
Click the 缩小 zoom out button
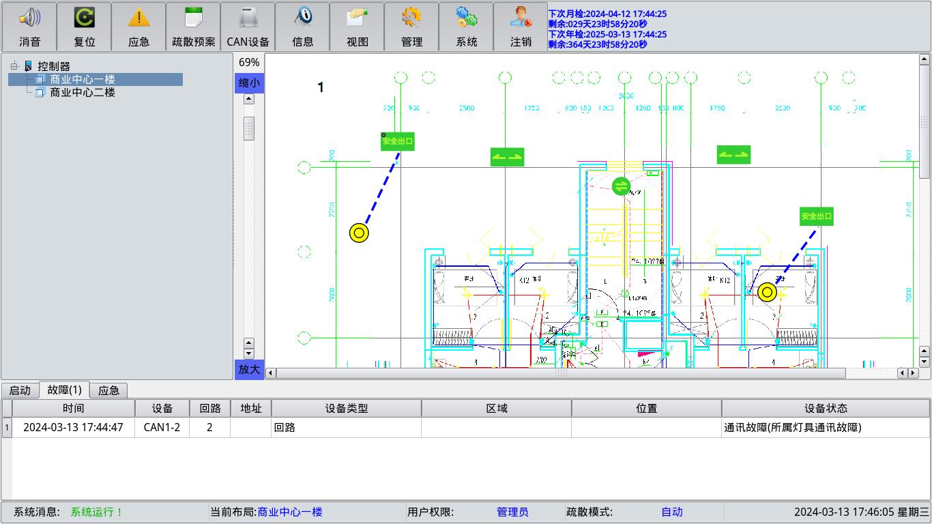[248, 83]
